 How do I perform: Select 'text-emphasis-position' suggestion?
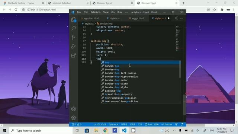(140, 98)
